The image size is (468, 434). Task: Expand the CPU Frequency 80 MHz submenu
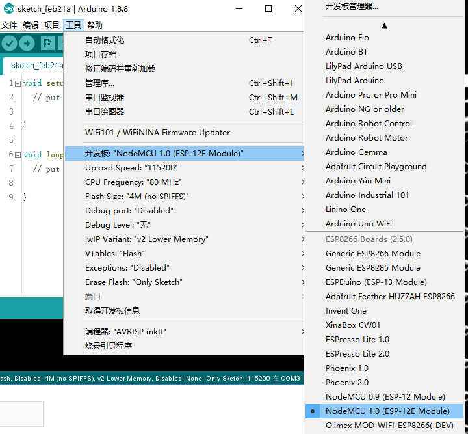click(184, 182)
